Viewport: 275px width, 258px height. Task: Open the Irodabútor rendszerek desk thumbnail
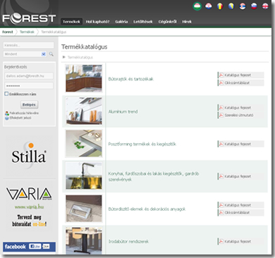coord(84,240)
